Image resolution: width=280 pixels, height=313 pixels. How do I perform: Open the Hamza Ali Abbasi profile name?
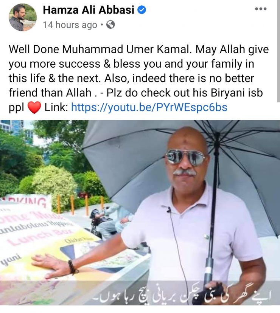[89, 10]
